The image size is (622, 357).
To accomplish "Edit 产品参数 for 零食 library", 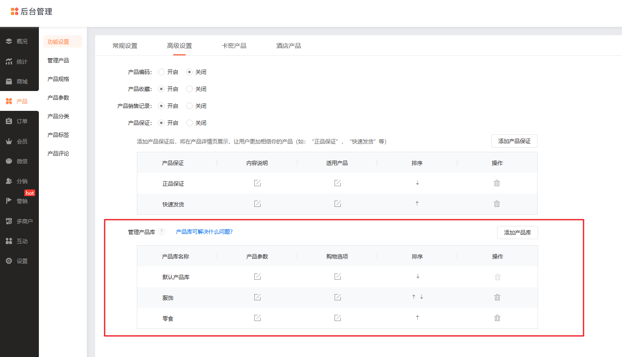I will click(257, 318).
